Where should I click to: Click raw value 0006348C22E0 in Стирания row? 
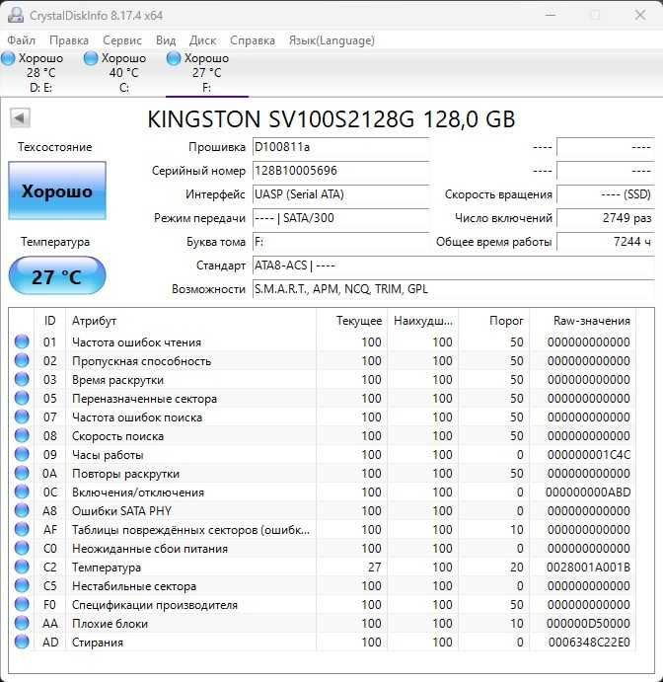[x=589, y=642]
